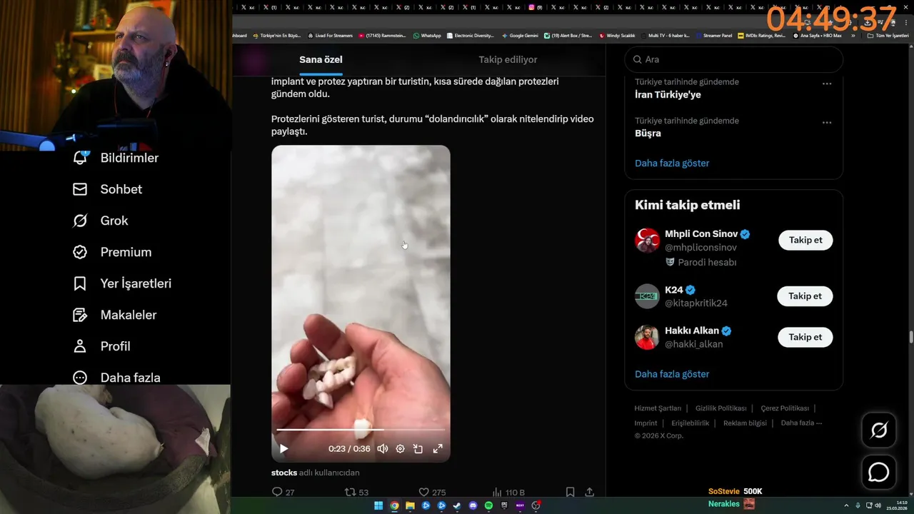Open Chrome from the taskbar

pos(394,505)
